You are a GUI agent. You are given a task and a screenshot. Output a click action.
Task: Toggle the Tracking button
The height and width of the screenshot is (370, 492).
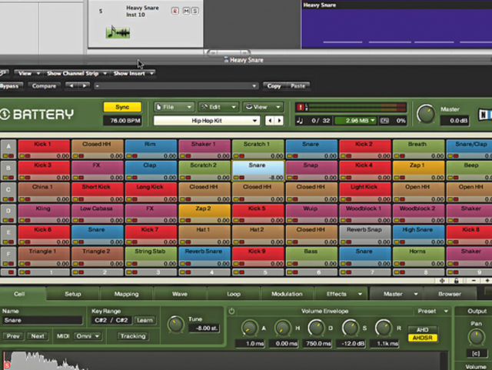click(x=133, y=336)
